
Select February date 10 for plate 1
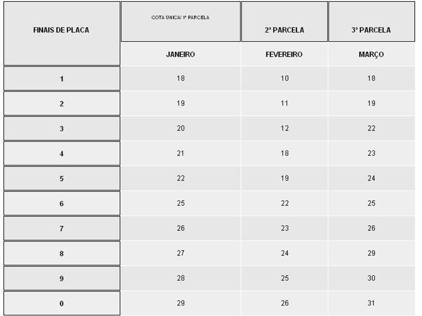pos(285,79)
